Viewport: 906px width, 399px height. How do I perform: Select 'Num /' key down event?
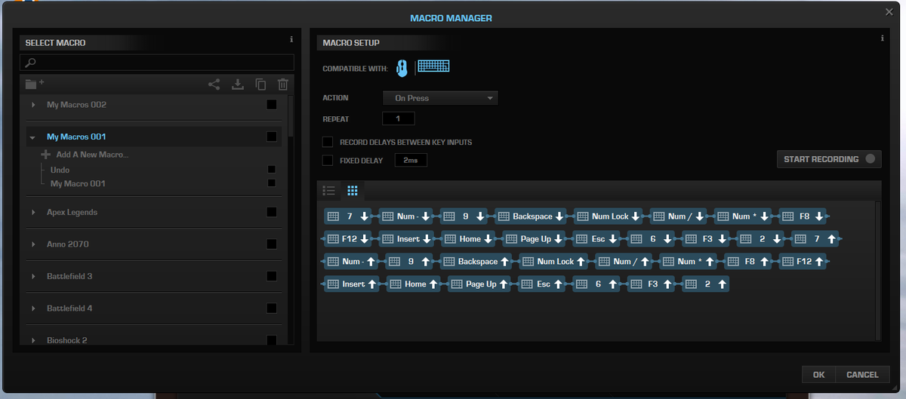[679, 216]
